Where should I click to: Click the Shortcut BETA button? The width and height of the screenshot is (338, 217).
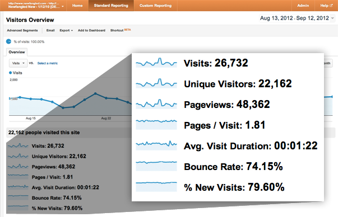pos(121,30)
